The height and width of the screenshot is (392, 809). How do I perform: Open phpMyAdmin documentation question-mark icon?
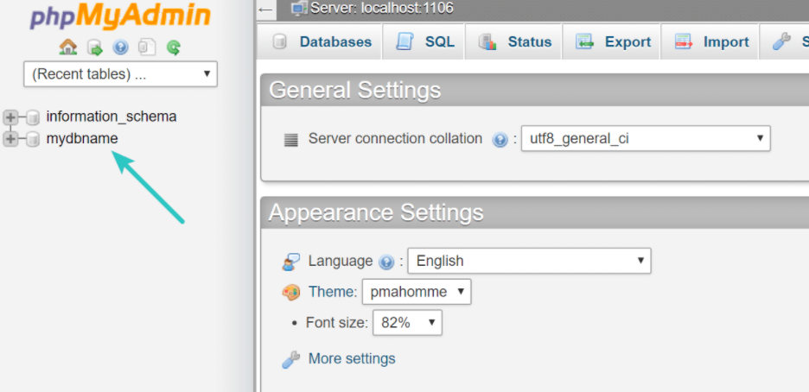[120, 47]
